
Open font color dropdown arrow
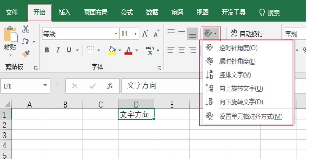[136, 50]
